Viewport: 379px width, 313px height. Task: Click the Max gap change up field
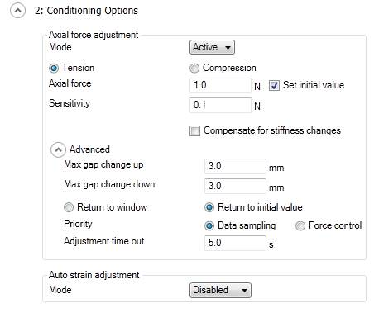pos(235,166)
